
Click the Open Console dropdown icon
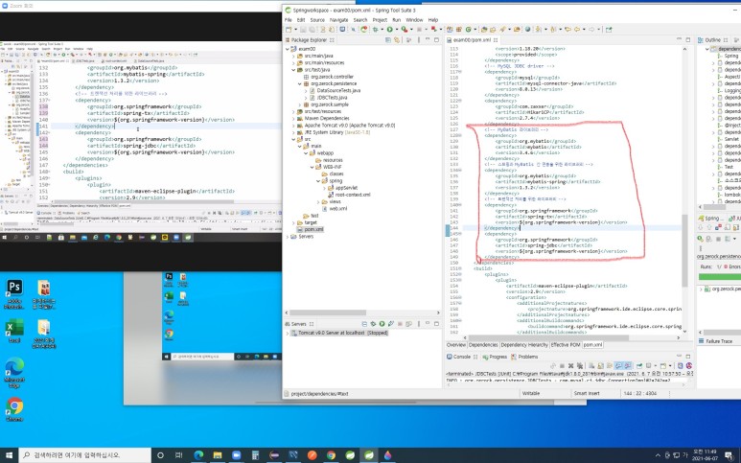tap(663, 365)
